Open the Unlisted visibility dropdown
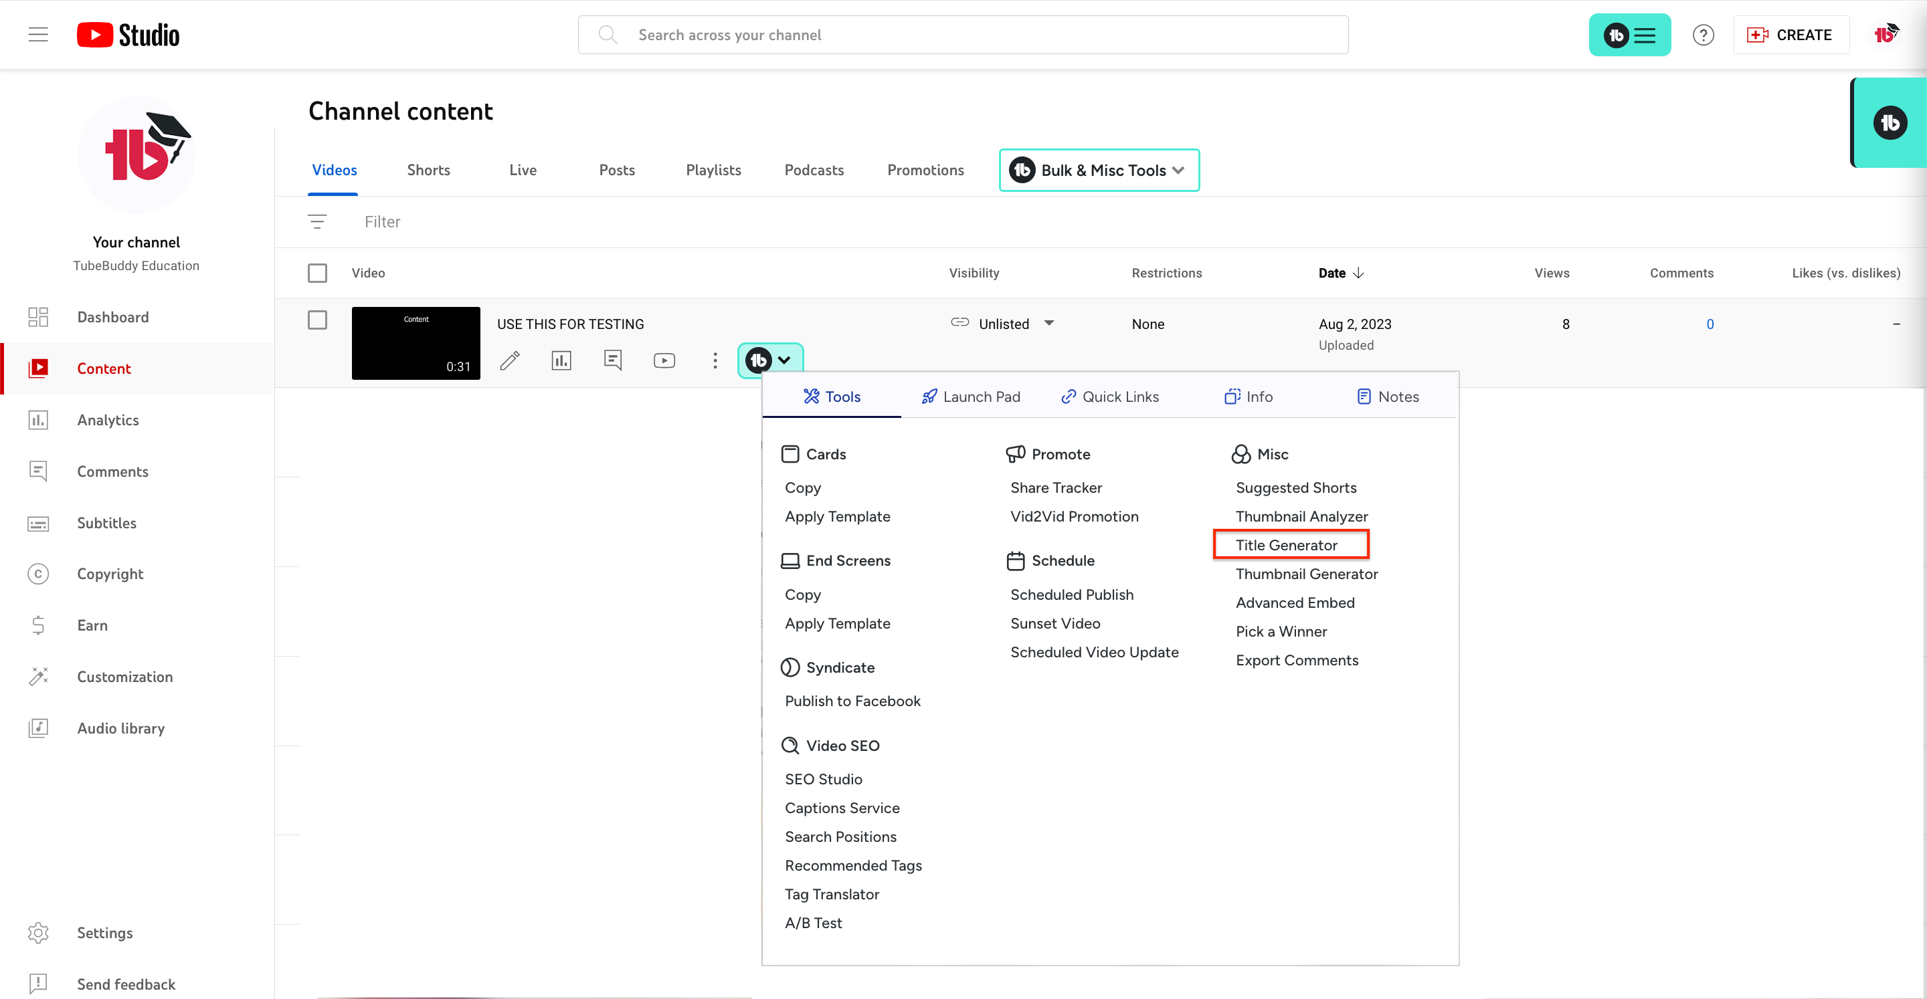The height and width of the screenshot is (999, 1927). pyautogui.click(x=1048, y=324)
